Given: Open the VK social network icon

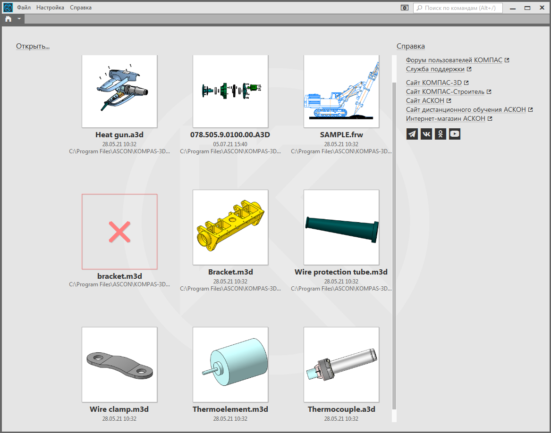Looking at the screenshot, I should tap(426, 134).
